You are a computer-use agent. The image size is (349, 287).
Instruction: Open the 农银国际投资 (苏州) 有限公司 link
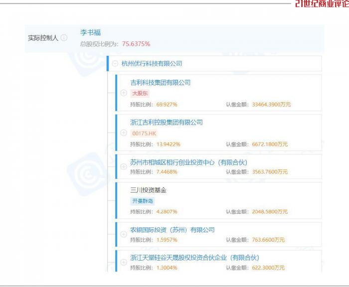coord(173,230)
